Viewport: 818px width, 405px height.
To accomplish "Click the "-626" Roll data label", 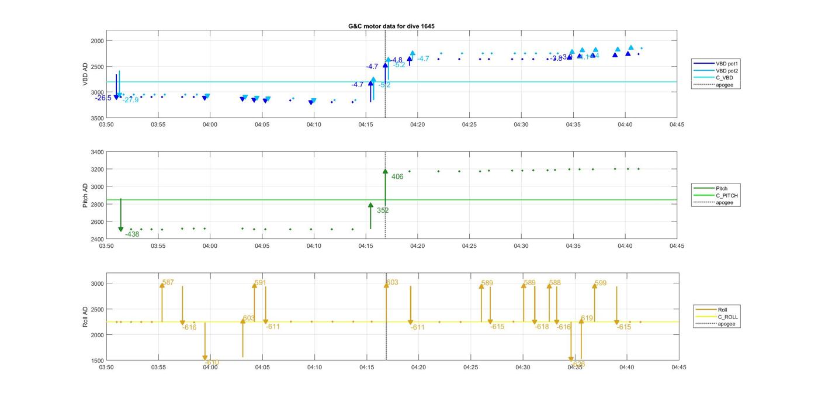I will 578,364.
